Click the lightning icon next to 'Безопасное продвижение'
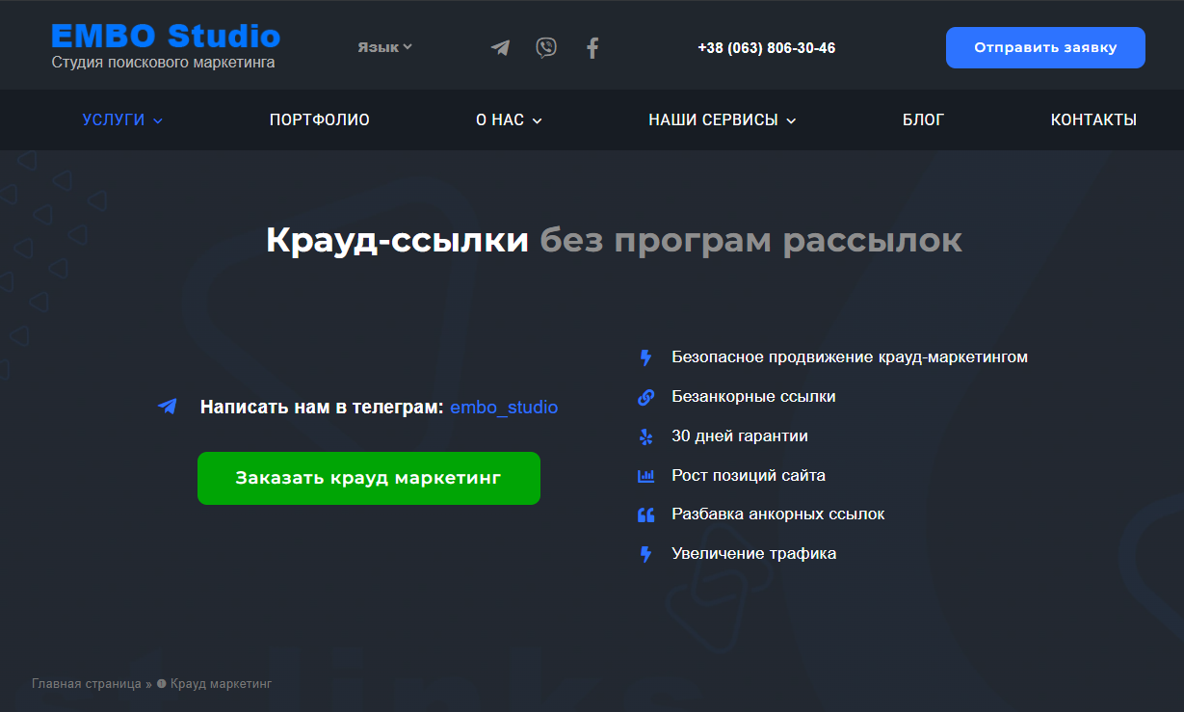1184x712 pixels. (645, 356)
